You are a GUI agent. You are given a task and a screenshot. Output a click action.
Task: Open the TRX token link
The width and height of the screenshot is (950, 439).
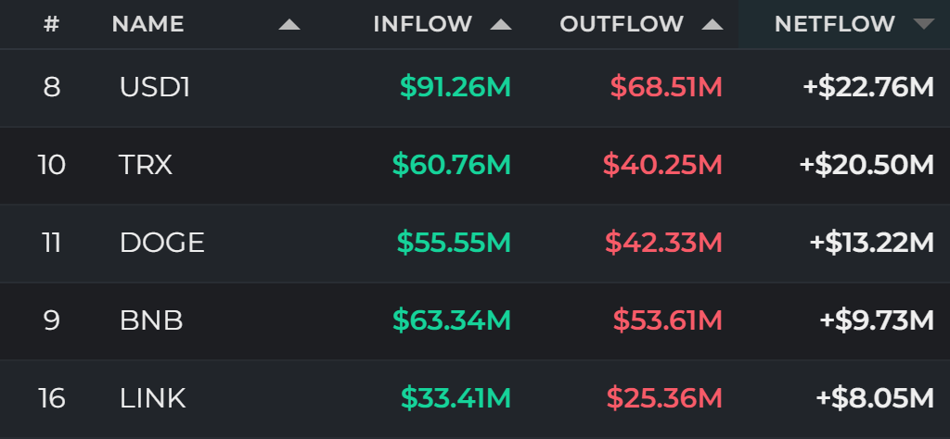146,165
